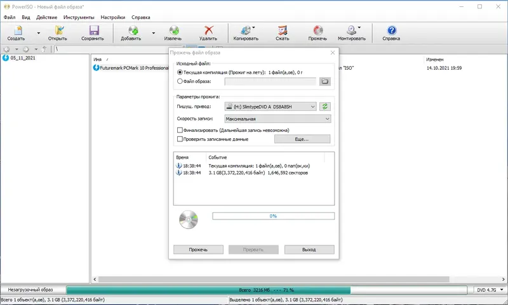This screenshot has height=305, width=508.
Task: Click the Событие log column header
Action: pyautogui.click(x=218, y=157)
